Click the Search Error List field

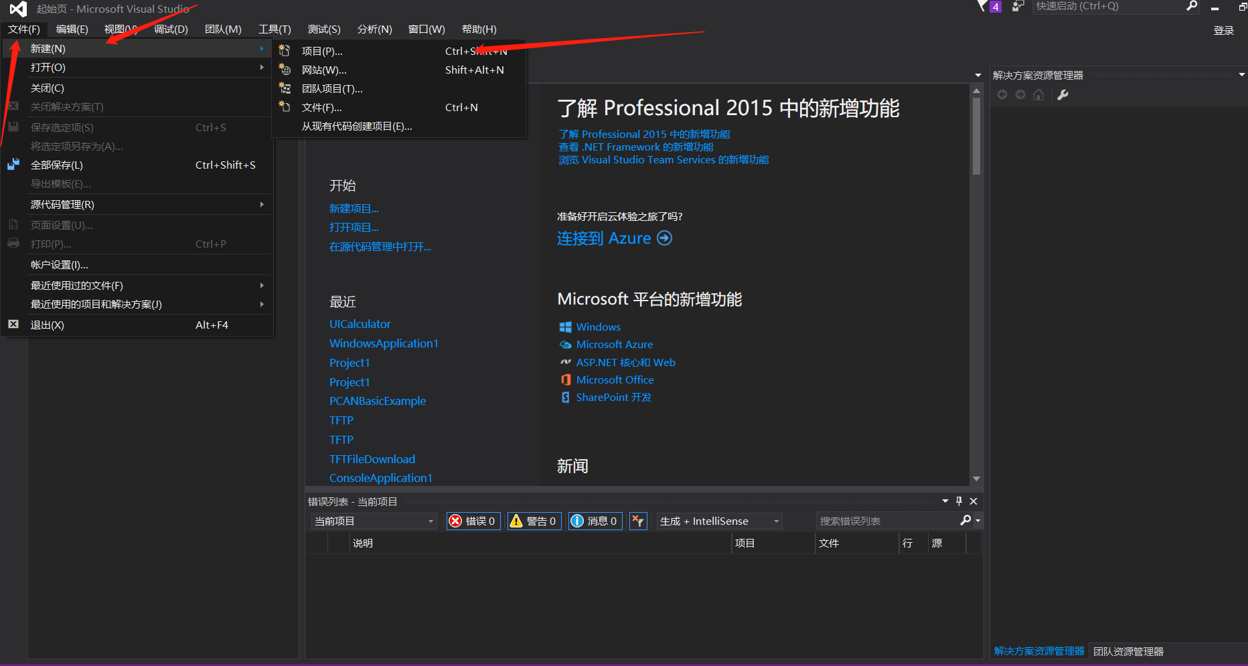pyautogui.click(x=887, y=520)
